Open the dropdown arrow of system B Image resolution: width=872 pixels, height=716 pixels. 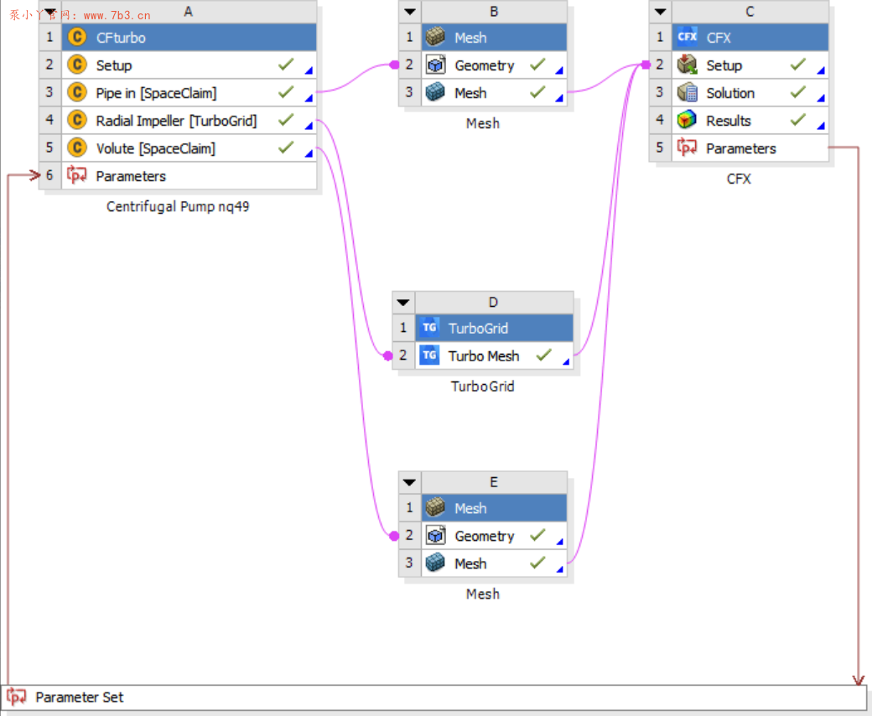409,12
